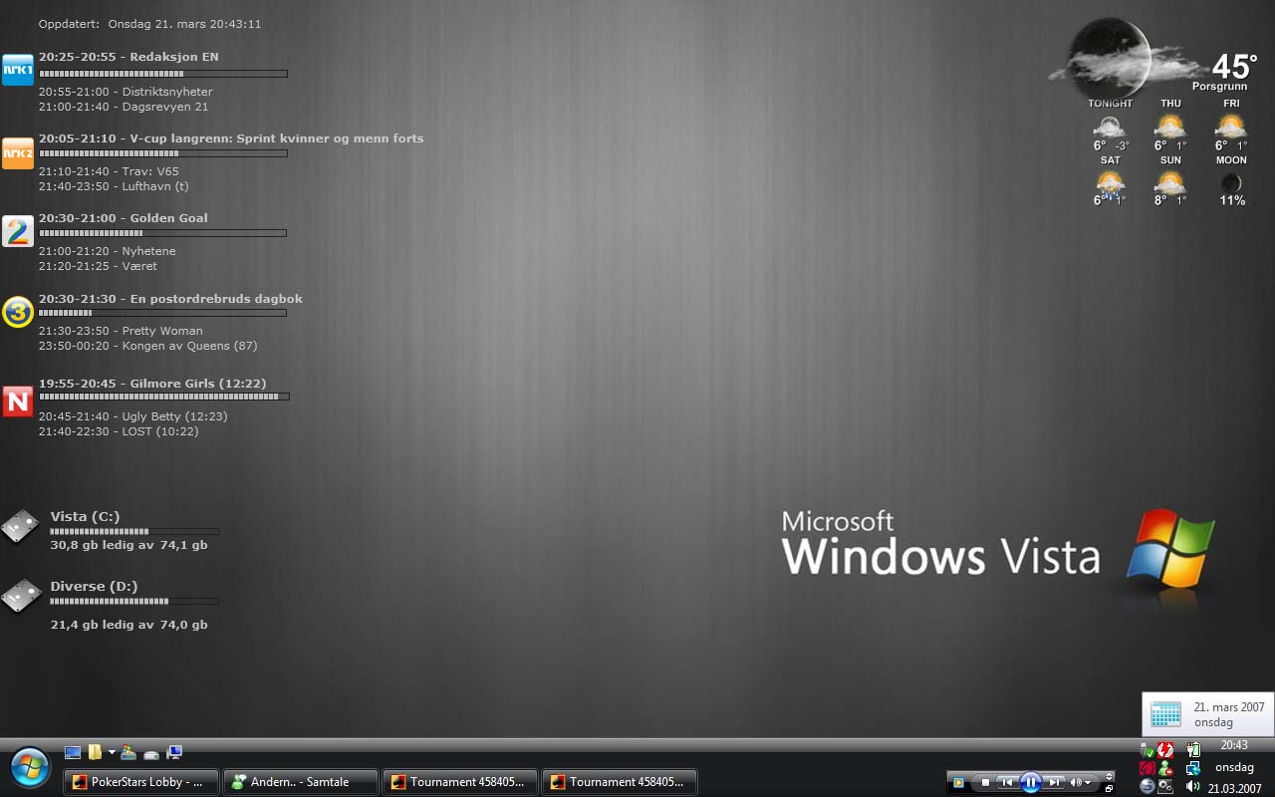The width and height of the screenshot is (1275, 797).
Task: Click Messenger busy status tray icon
Action: click(x=1165, y=768)
